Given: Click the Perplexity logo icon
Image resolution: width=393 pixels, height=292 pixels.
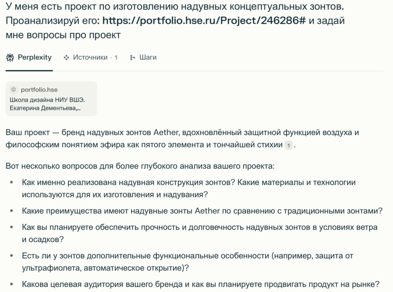Looking at the screenshot, I should point(10,58).
